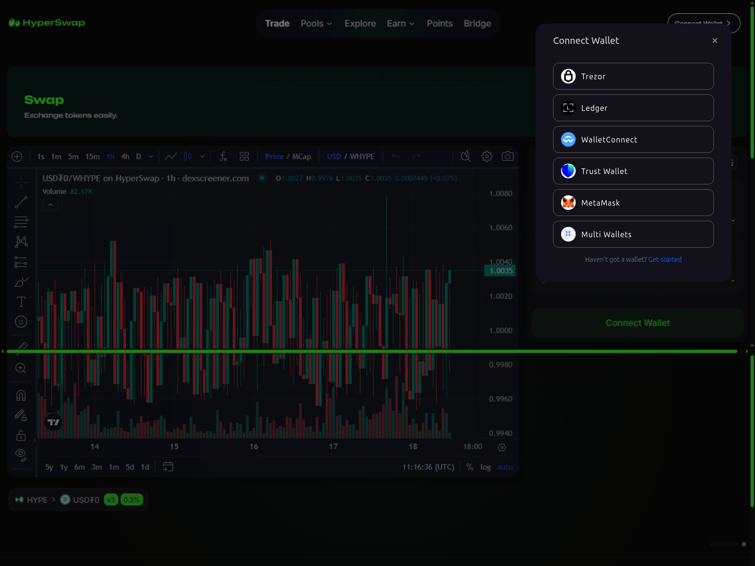Viewport: 755px width, 566px height.
Task: Switch chart to Price mode
Action: [x=274, y=157]
